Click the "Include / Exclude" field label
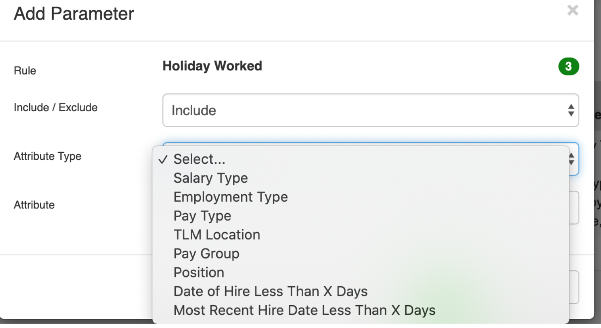The height and width of the screenshot is (328, 601). pyautogui.click(x=55, y=107)
